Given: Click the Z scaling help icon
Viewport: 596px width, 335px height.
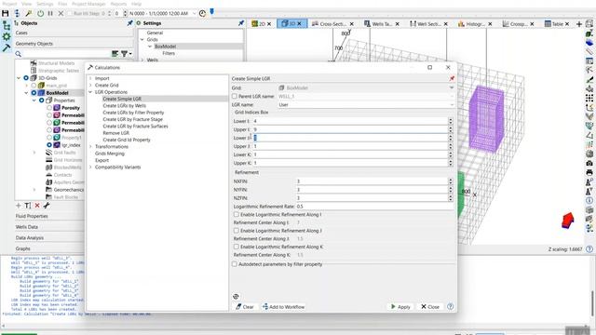Looking at the screenshot, I should (589, 249).
